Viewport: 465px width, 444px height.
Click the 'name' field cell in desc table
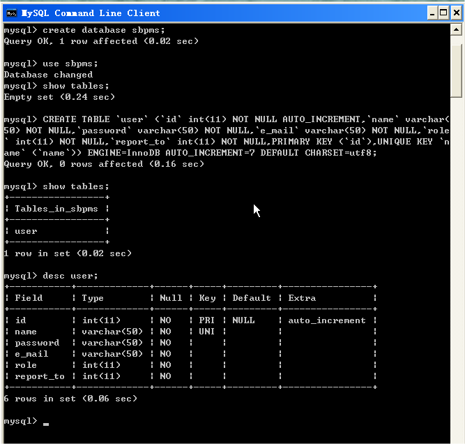[x=26, y=332]
